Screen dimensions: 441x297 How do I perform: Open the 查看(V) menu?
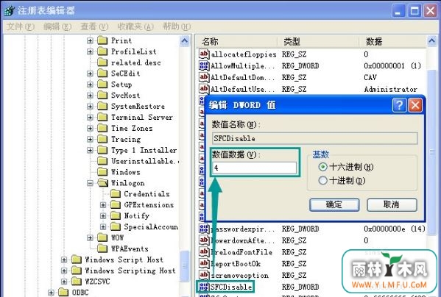pos(94,26)
